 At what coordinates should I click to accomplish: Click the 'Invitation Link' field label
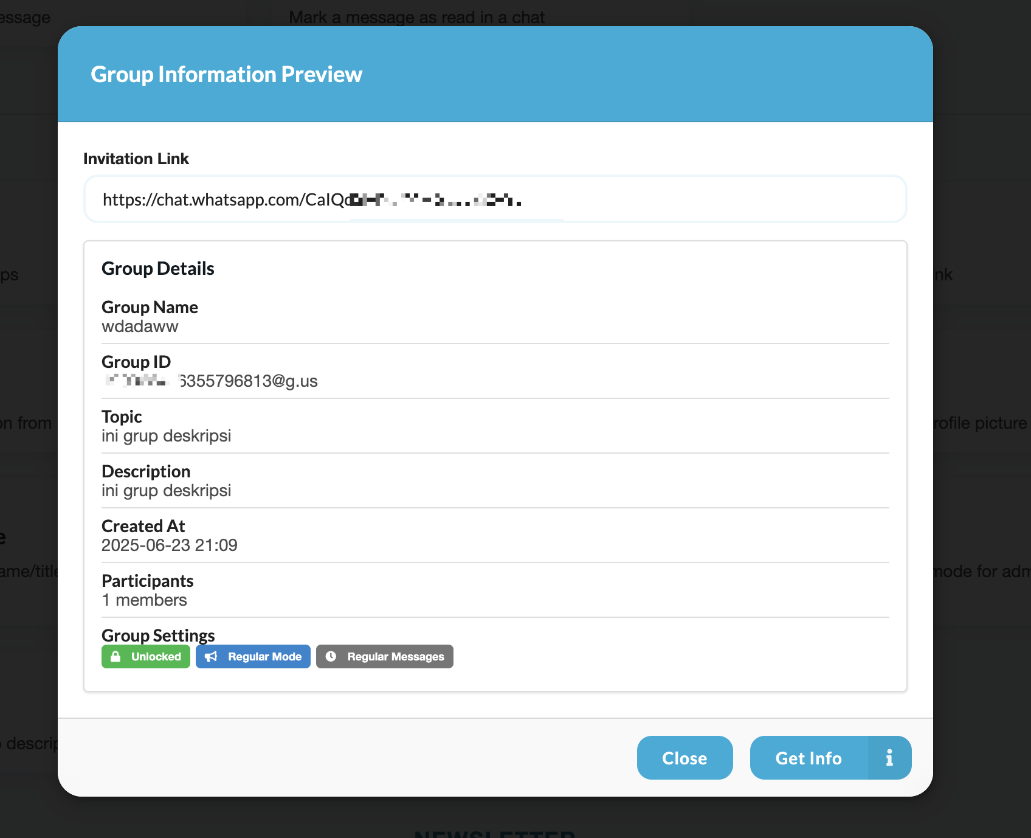point(136,159)
